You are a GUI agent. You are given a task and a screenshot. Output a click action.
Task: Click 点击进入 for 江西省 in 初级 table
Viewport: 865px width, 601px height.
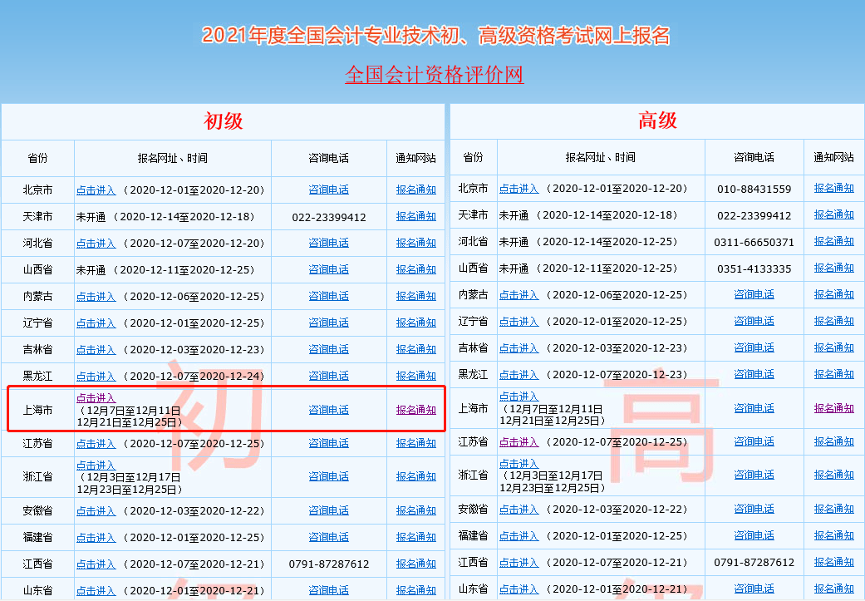pos(96,564)
